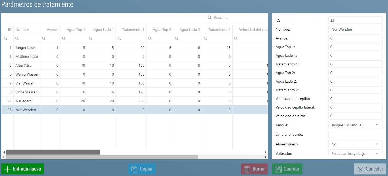Toggle the Limpiar el borde checkbox
The height and width of the screenshot is (176, 388).
point(331,135)
